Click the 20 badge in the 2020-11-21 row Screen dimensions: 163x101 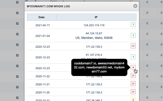[x=133, y=84]
